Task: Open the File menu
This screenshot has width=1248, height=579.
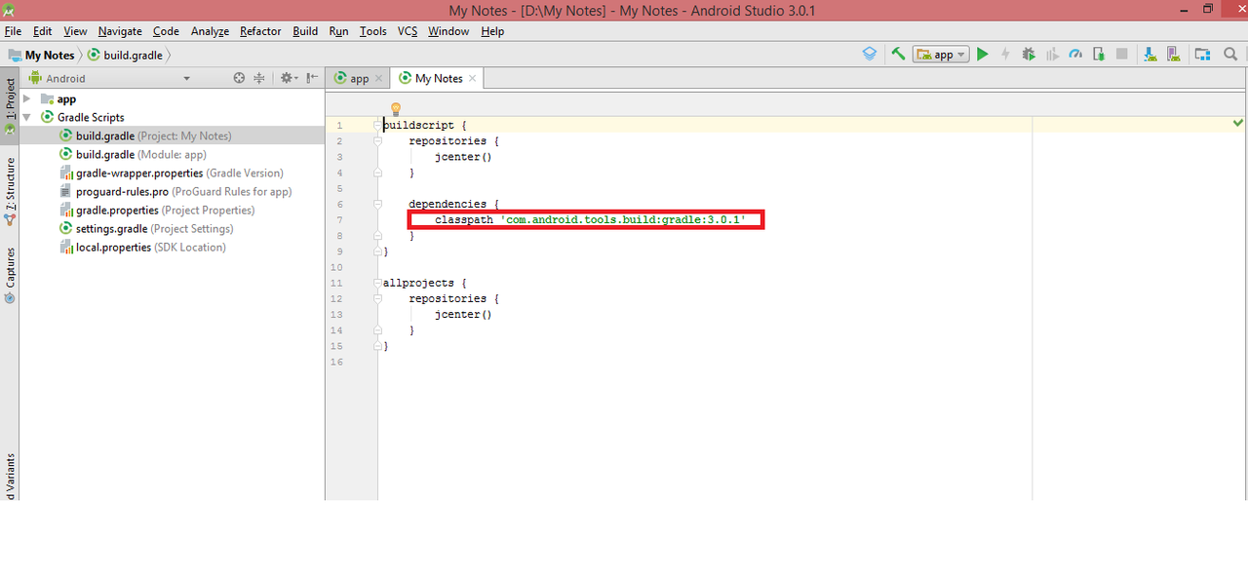Action: coord(13,31)
